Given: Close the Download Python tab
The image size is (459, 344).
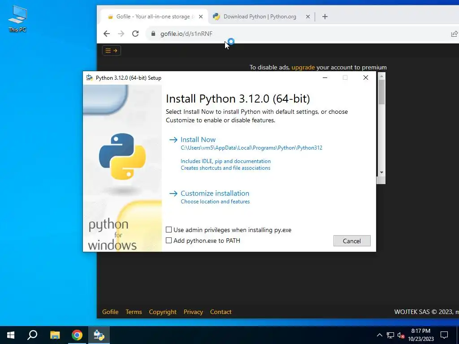Looking at the screenshot, I should tap(307, 17).
